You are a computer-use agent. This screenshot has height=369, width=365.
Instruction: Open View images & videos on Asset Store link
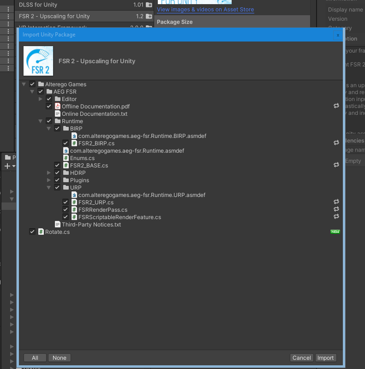click(x=205, y=10)
